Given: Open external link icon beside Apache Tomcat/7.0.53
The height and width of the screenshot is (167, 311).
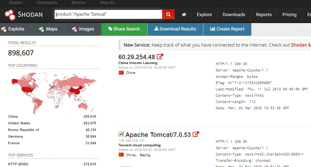Looking at the screenshot, I should coord(196,134).
